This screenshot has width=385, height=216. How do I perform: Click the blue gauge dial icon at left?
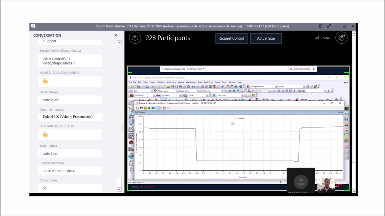[x=131, y=156]
